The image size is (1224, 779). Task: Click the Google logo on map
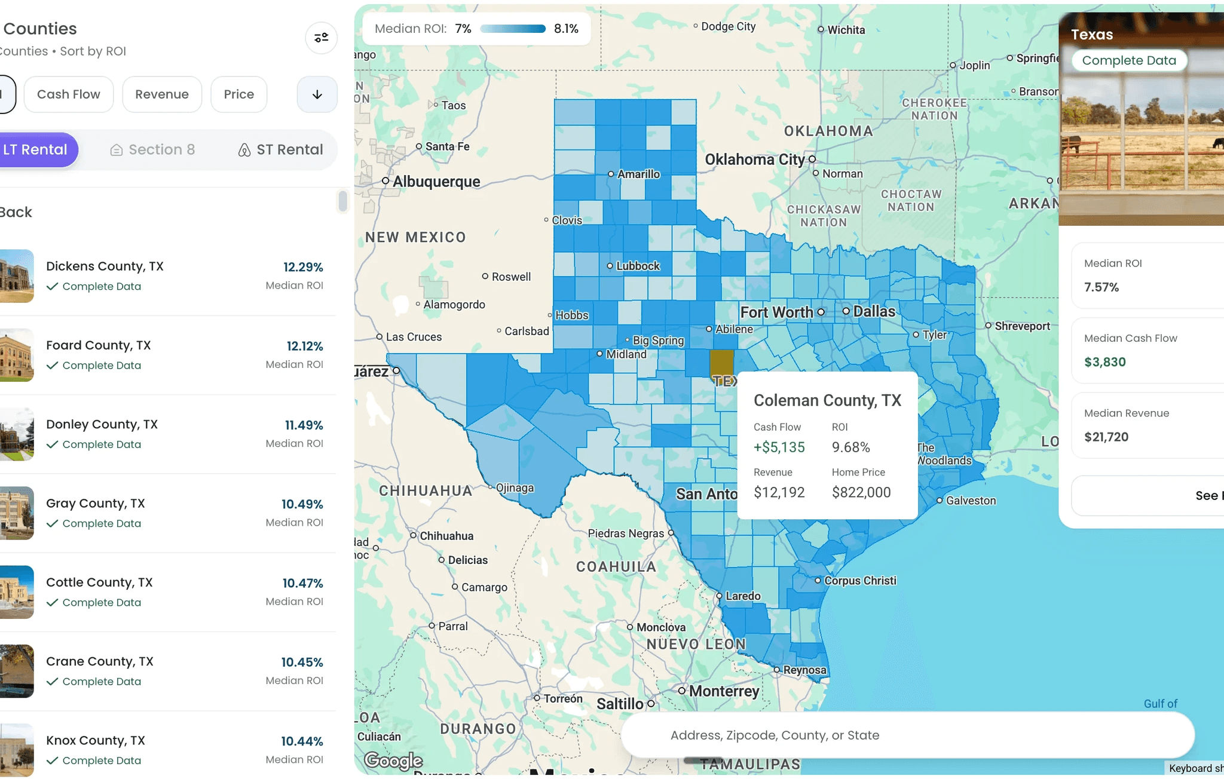pos(393,760)
